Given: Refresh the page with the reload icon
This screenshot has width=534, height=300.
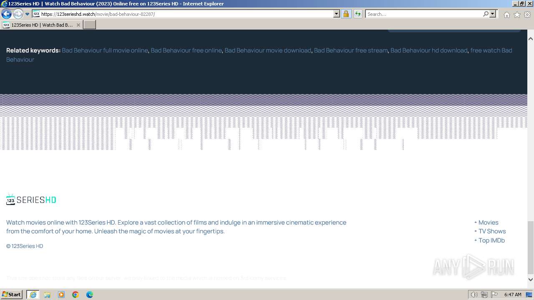Looking at the screenshot, I should point(358,14).
